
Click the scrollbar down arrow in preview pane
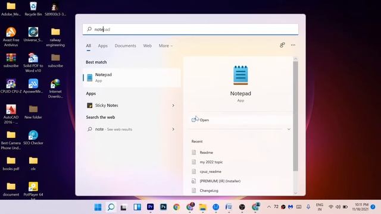[x=295, y=193]
